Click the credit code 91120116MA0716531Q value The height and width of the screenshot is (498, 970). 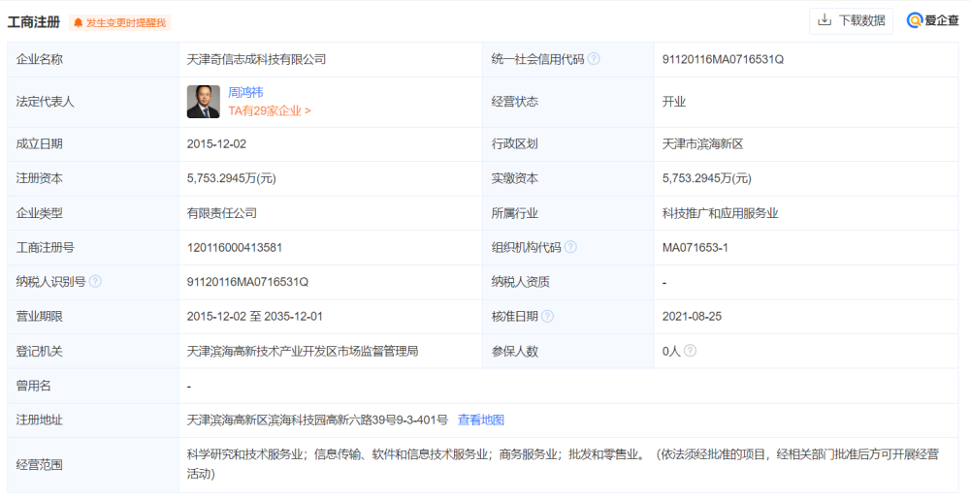723,59
